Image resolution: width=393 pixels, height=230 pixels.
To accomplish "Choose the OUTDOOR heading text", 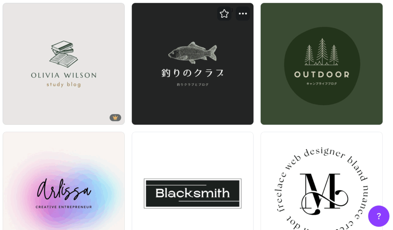I will (x=322, y=75).
